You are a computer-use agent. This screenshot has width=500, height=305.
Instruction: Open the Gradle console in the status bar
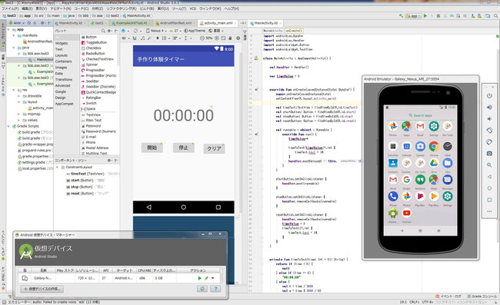click(482, 297)
